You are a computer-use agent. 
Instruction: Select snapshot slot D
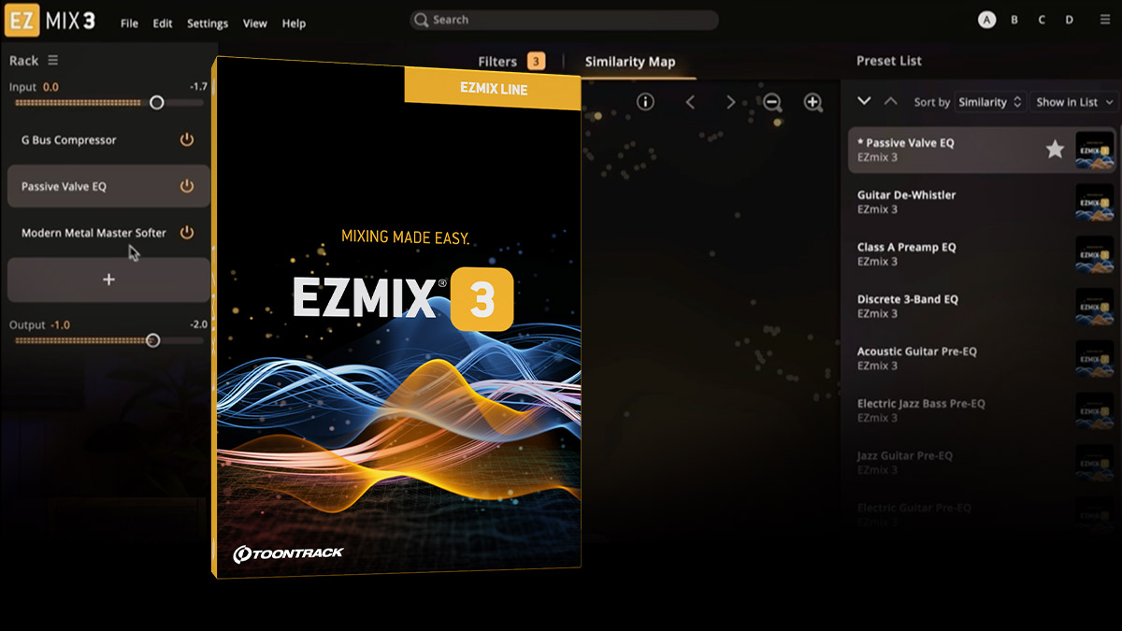[x=1070, y=20]
